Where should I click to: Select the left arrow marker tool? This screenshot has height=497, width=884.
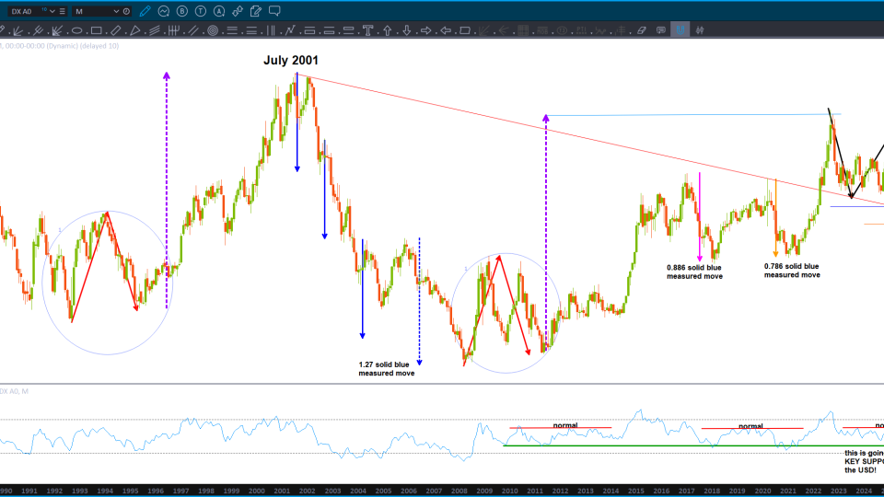[x=446, y=30]
